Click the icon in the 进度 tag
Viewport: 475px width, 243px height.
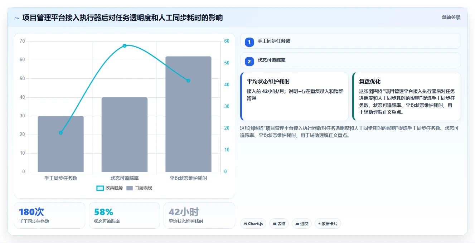[297, 224]
